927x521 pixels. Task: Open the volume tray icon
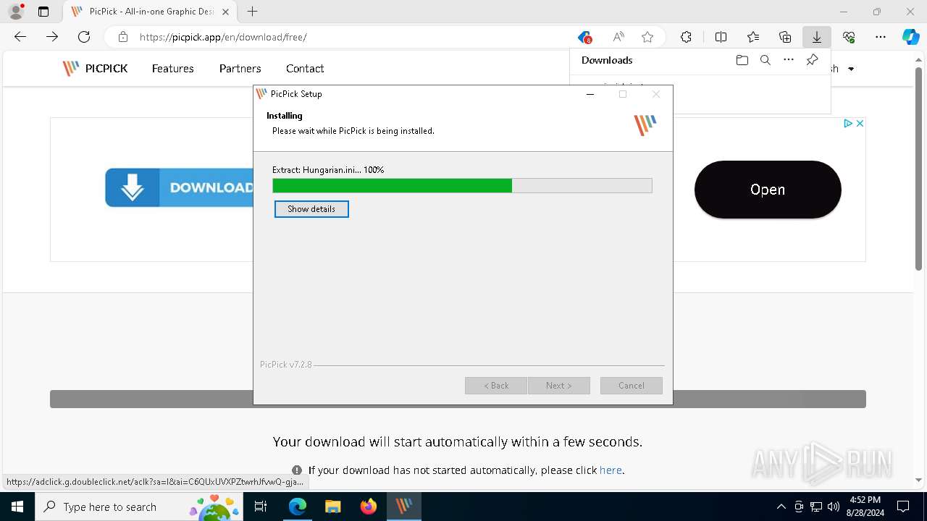834,507
